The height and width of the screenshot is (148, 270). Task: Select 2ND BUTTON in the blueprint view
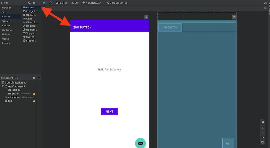click(170, 27)
